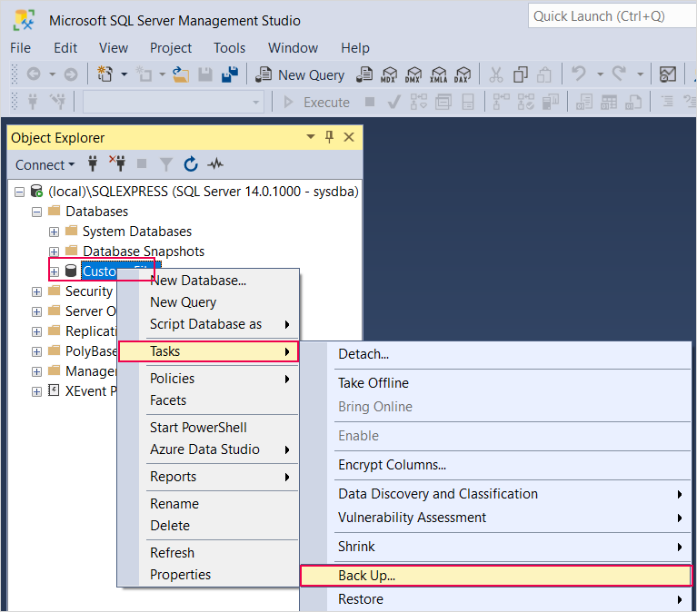The width and height of the screenshot is (697, 612).
Task: Open the Window menu
Action: [x=293, y=47]
